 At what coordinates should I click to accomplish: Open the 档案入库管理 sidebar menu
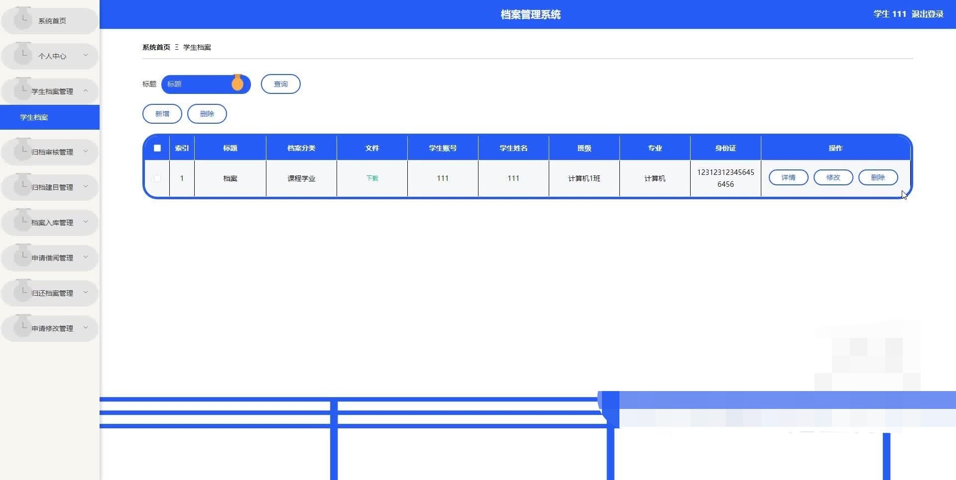point(50,223)
